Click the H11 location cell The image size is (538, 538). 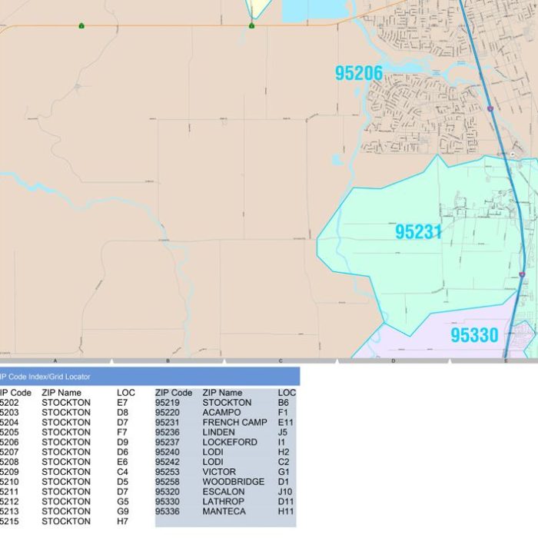pyautogui.click(x=286, y=512)
